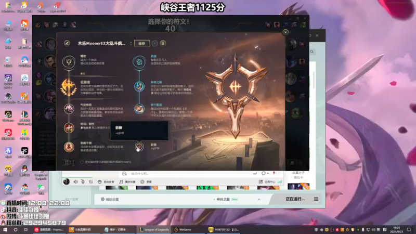Switch runes to list view
Viewport: 416px width, 234px height.
pyautogui.click(x=67, y=162)
